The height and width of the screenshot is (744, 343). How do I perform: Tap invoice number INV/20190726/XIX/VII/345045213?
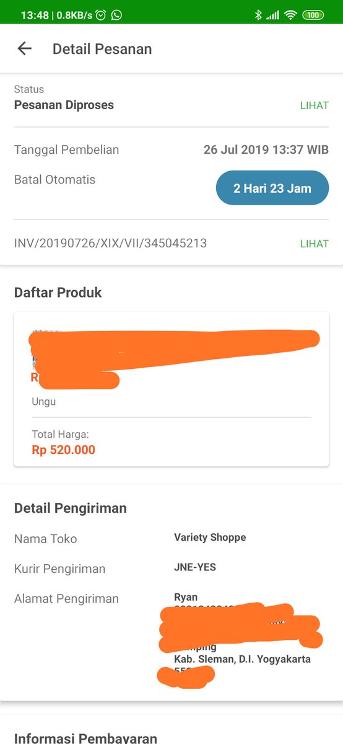tap(110, 244)
